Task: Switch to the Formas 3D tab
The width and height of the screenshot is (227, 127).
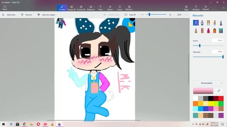Action: coord(81,8)
